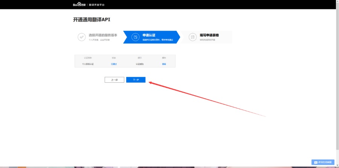The width and height of the screenshot is (339, 168).
Task: Open 翻译开放平台 header link
Action: coord(97,5)
